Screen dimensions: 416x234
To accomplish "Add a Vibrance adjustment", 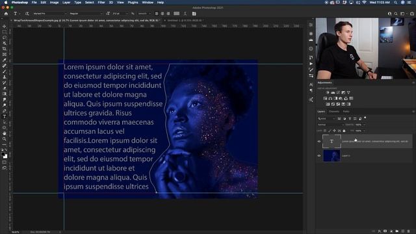I will tap(348, 92).
